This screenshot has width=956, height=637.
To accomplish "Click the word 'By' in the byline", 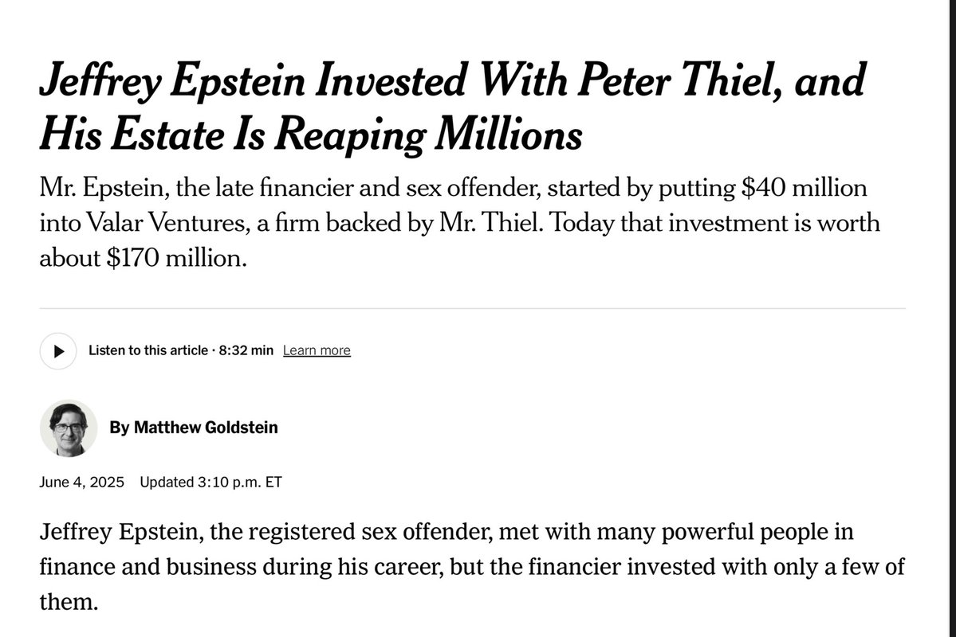I will click(120, 428).
